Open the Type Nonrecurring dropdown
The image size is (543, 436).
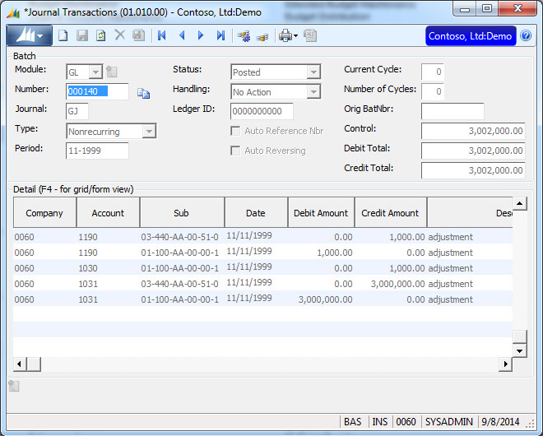click(149, 132)
